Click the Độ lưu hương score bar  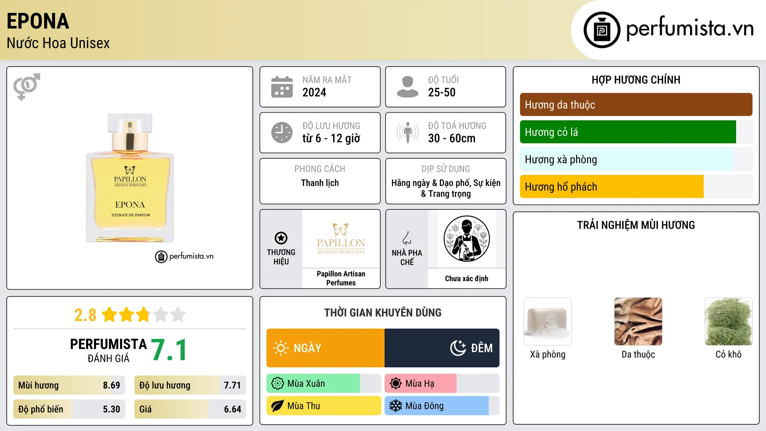190,385
